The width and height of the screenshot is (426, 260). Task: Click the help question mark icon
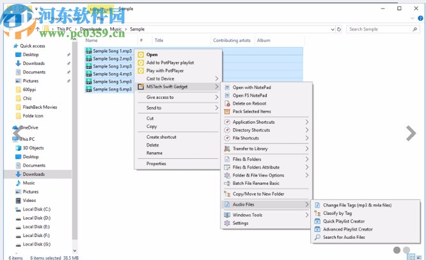pos(420,18)
